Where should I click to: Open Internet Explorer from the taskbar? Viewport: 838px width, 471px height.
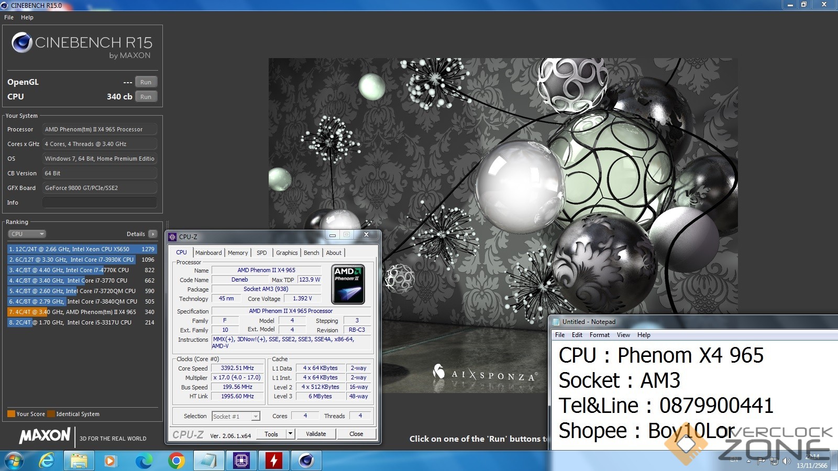coord(47,461)
